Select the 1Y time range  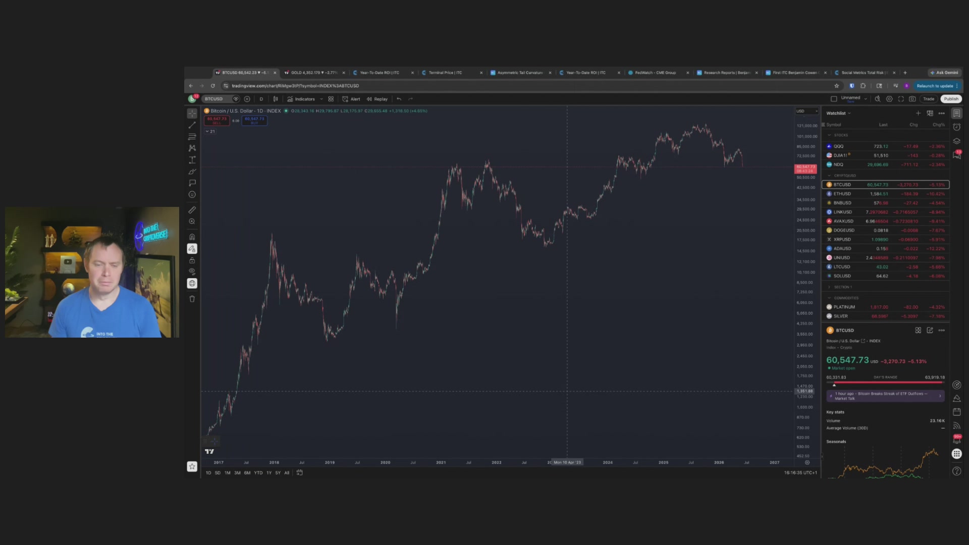pyautogui.click(x=269, y=473)
